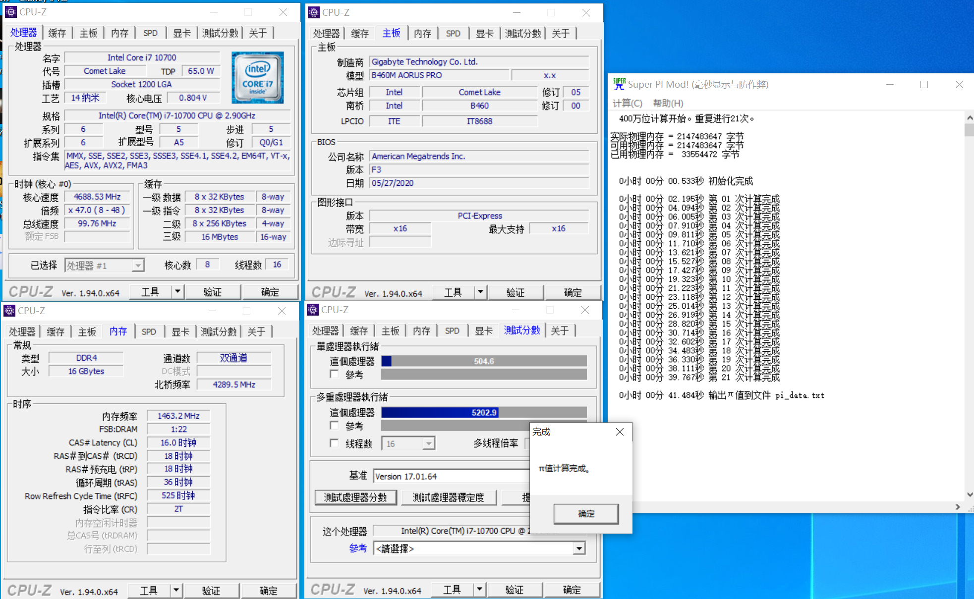The width and height of the screenshot is (974, 599).
Task: Switch to 内存 tab in benchmark window
Action: (x=421, y=330)
